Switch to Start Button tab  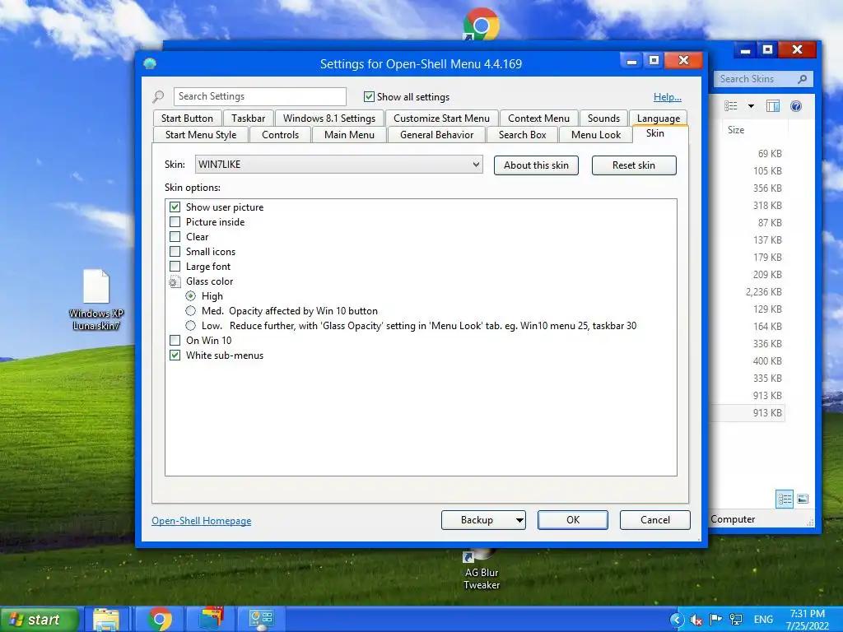pyautogui.click(x=187, y=118)
